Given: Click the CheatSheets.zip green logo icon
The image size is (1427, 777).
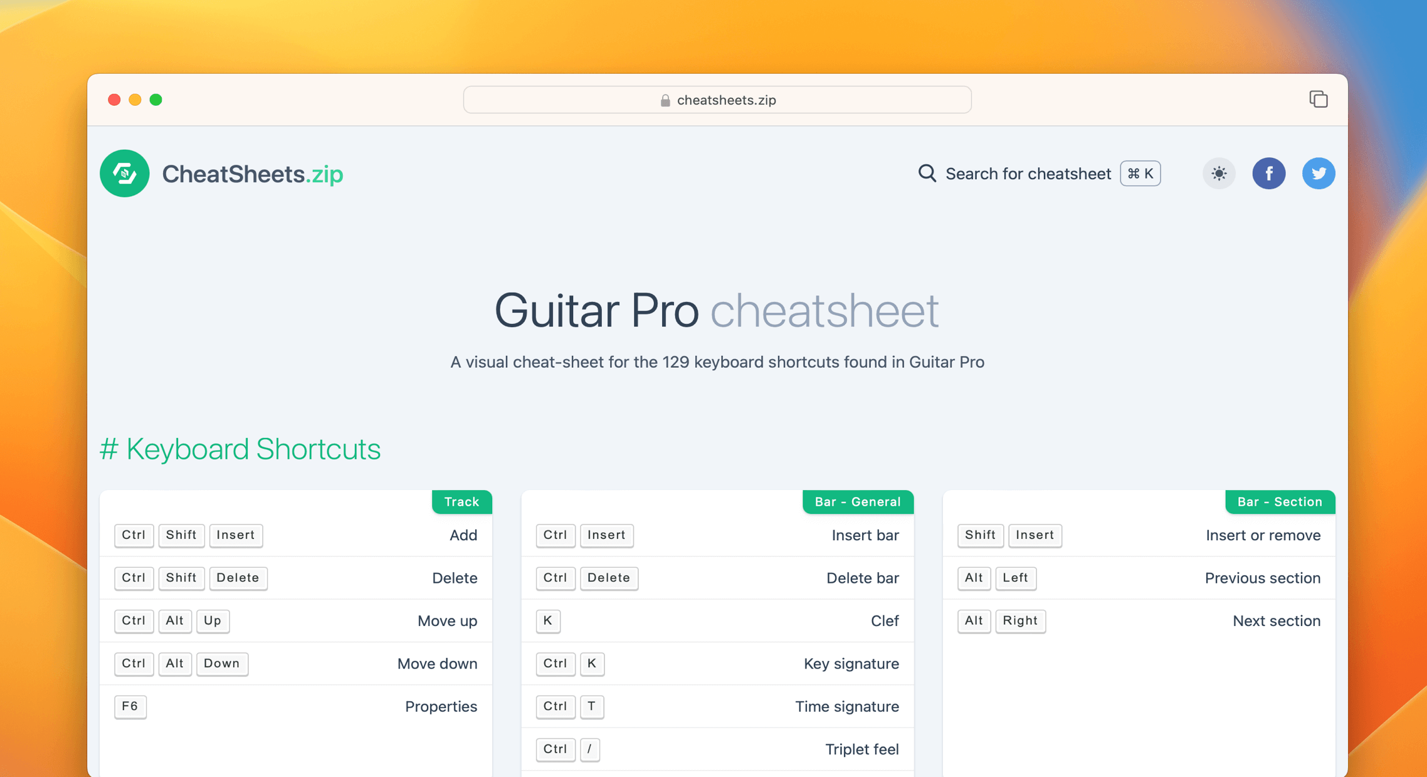Looking at the screenshot, I should (x=124, y=174).
